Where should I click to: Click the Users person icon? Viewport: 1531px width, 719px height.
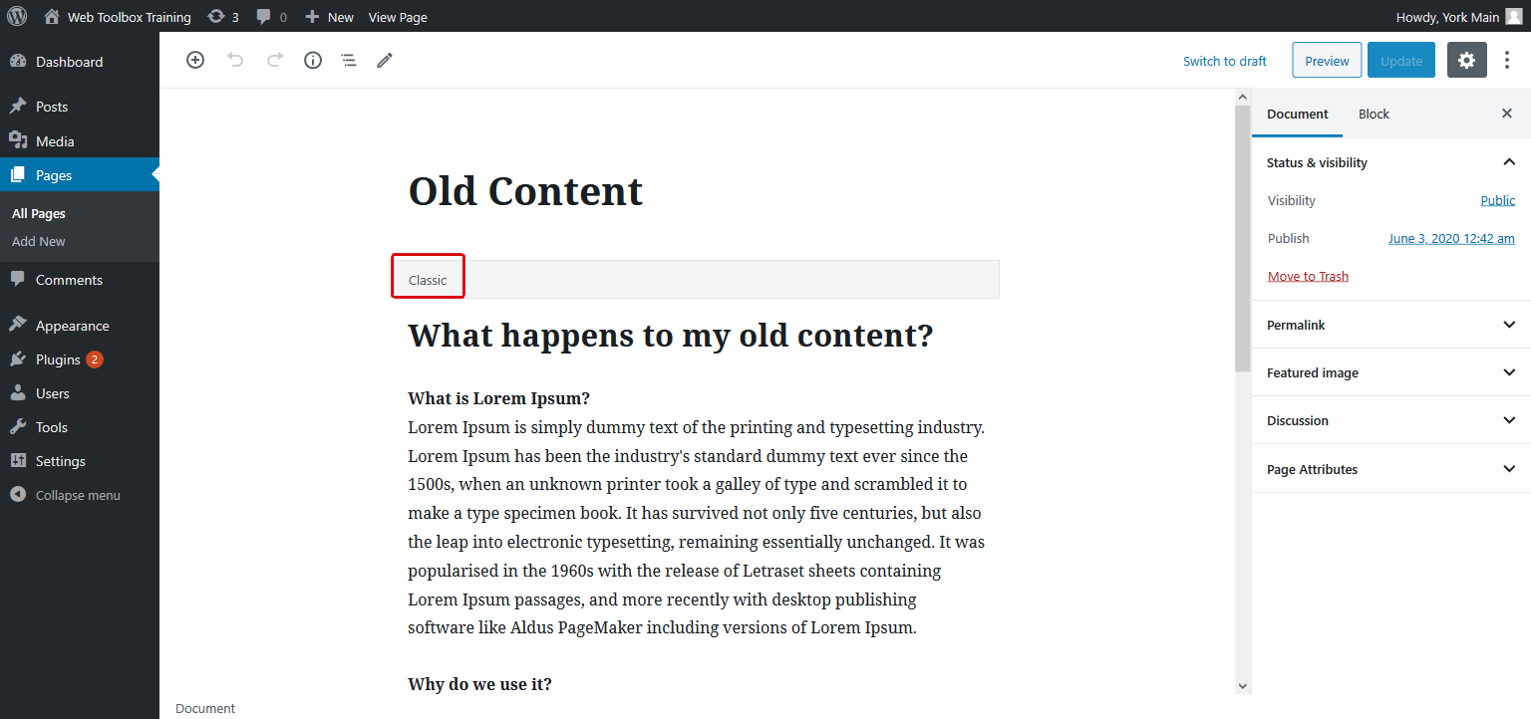coord(18,393)
